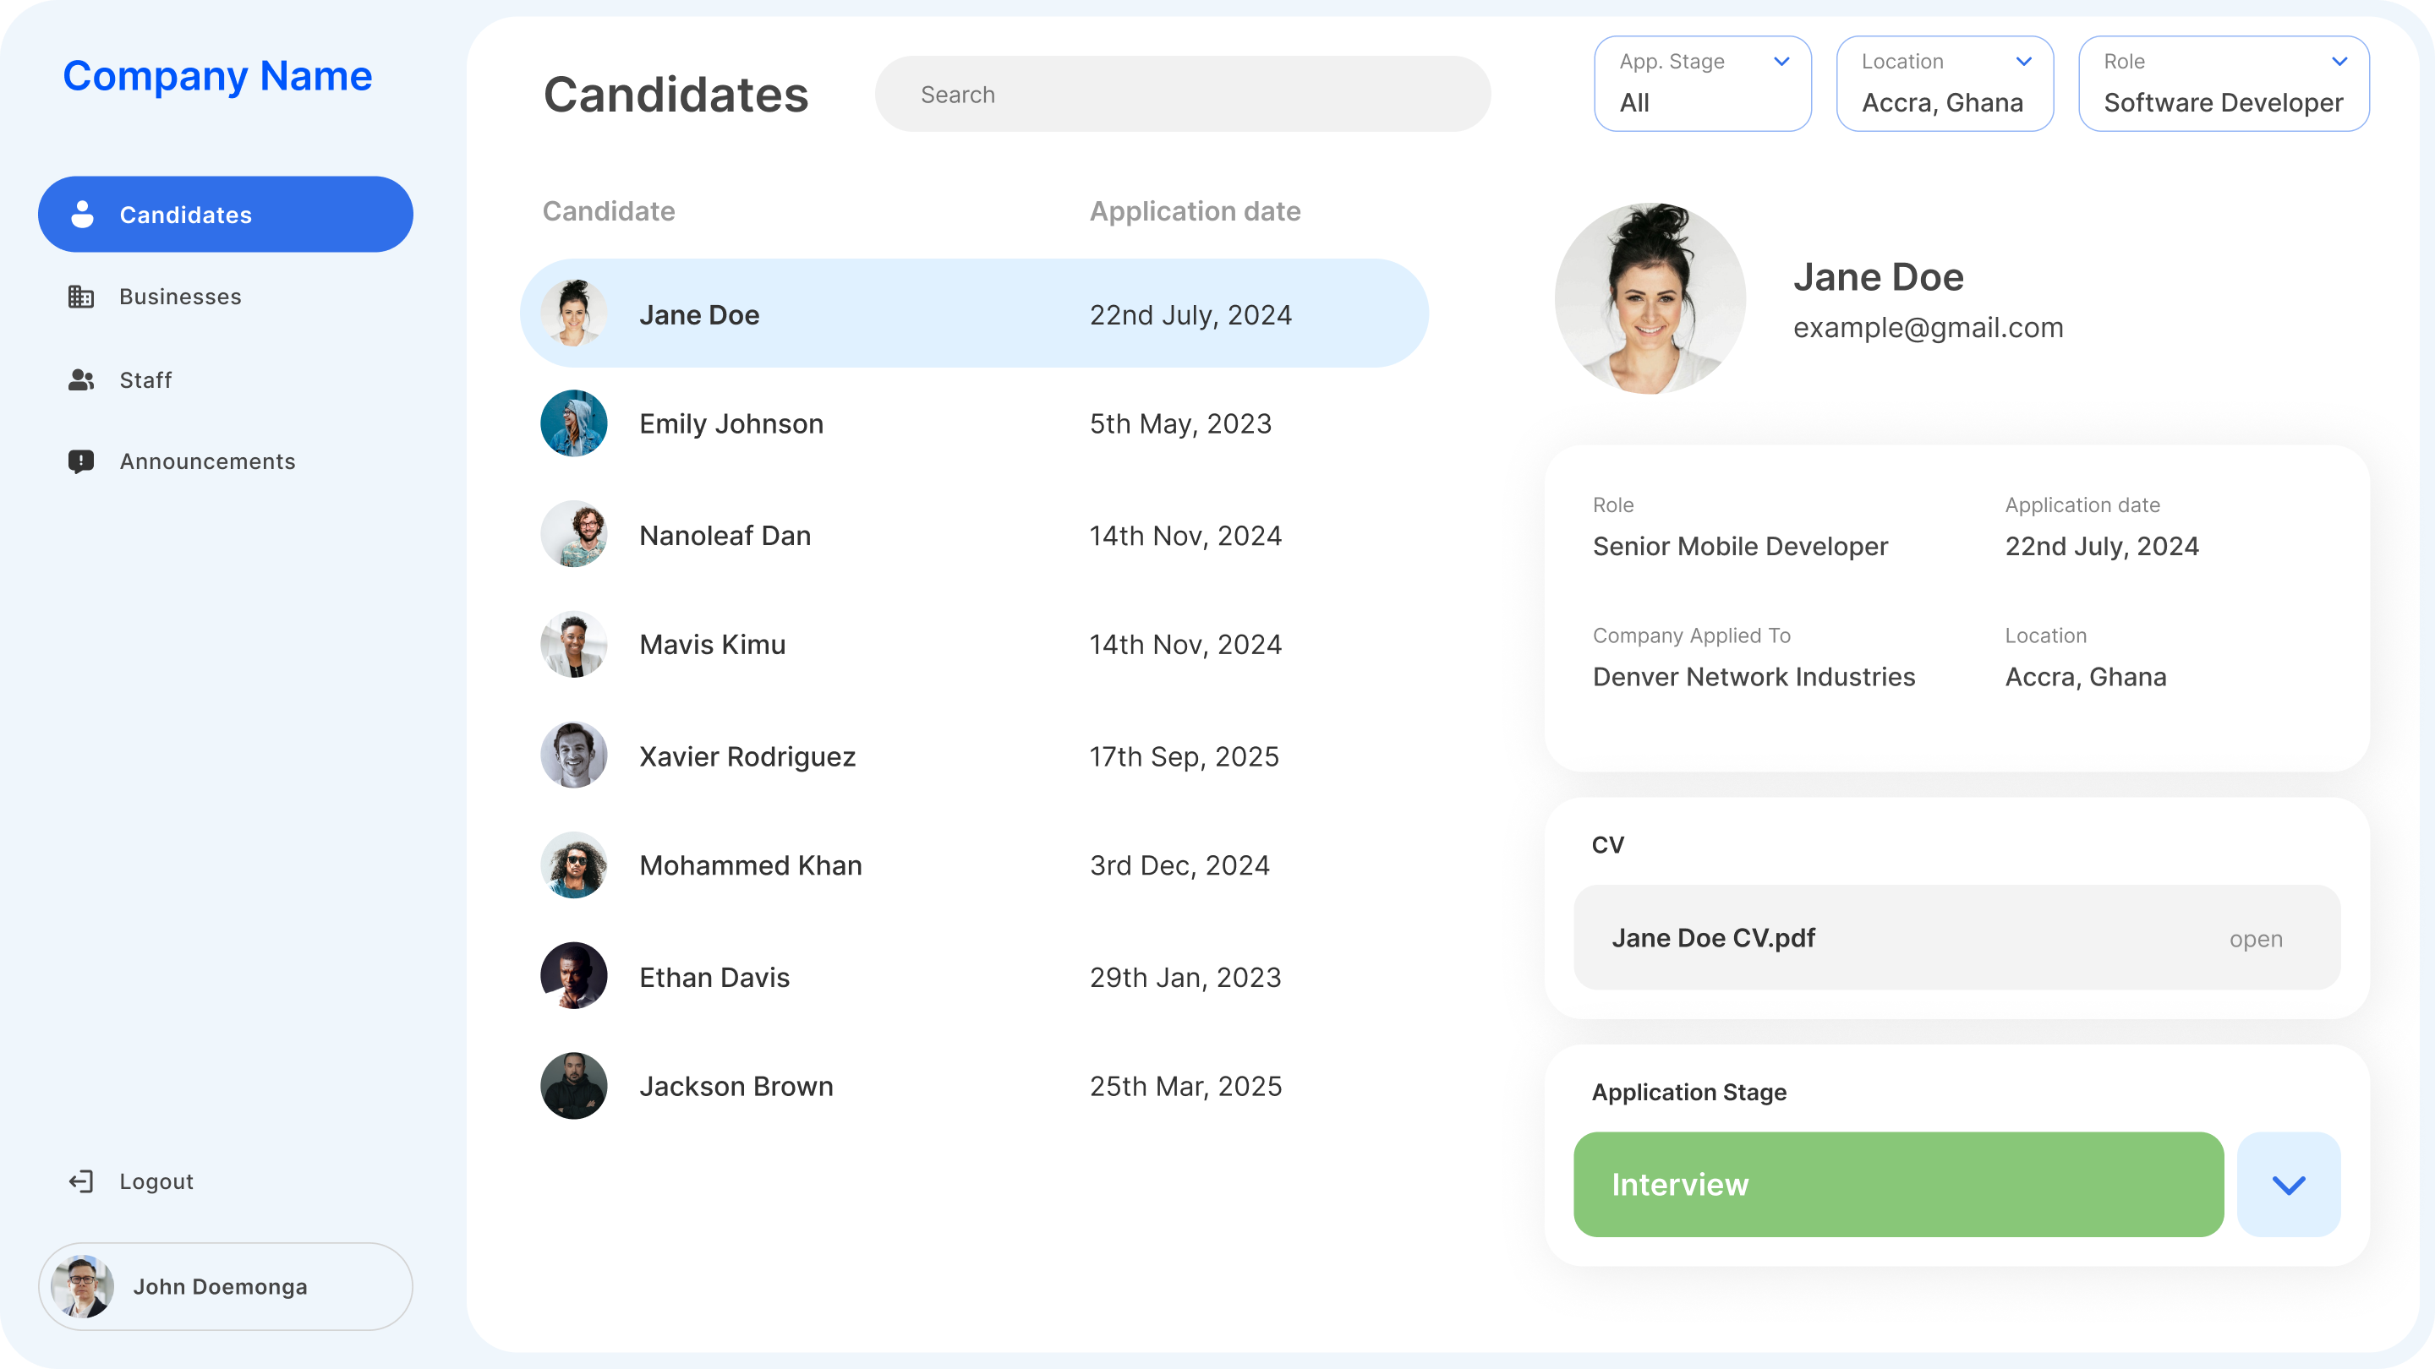The width and height of the screenshot is (2435, 1369).
Task: Open Announcements via the speech bubble icon
Action: click(x=81, y=461)
